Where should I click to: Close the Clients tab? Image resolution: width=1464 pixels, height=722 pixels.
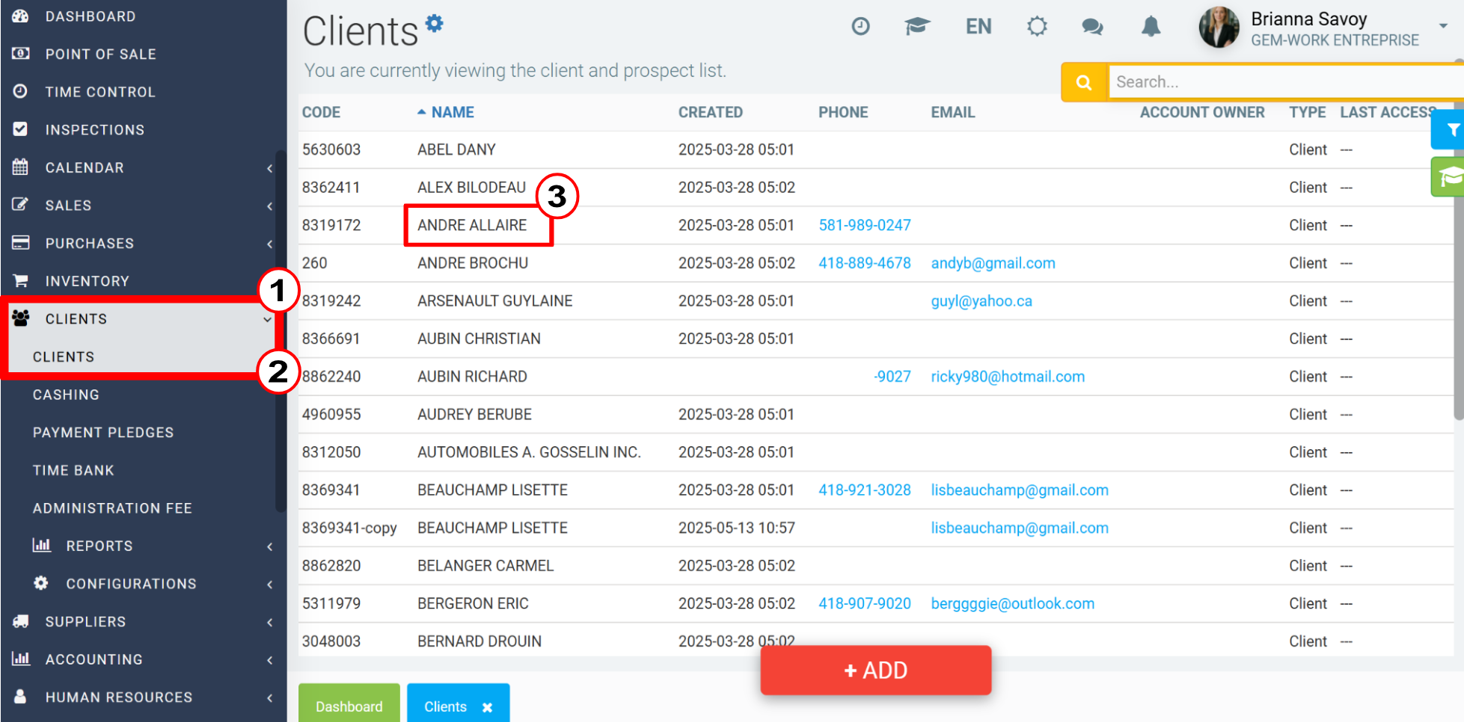coord(487,707)
